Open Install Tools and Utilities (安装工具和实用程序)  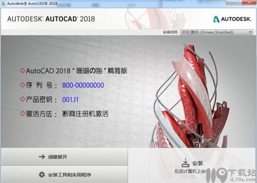click(x=64, y=174)
